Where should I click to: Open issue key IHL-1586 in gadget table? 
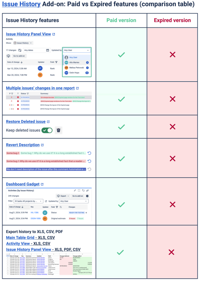pyautogui.click(x=35, y=213)
